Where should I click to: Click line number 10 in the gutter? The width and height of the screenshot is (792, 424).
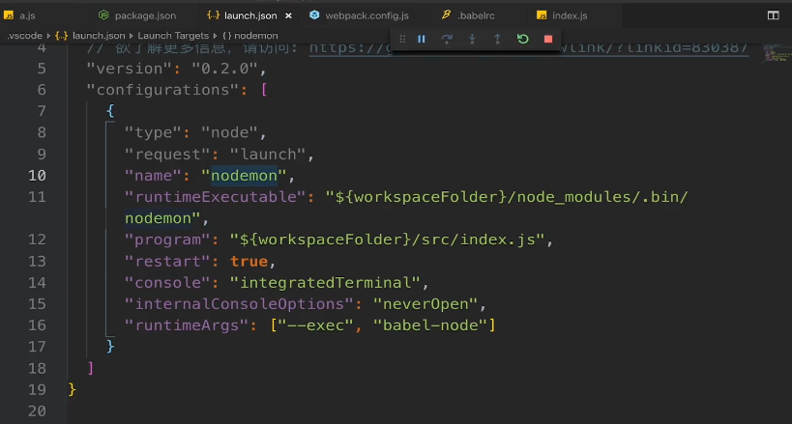coord(37,175)
